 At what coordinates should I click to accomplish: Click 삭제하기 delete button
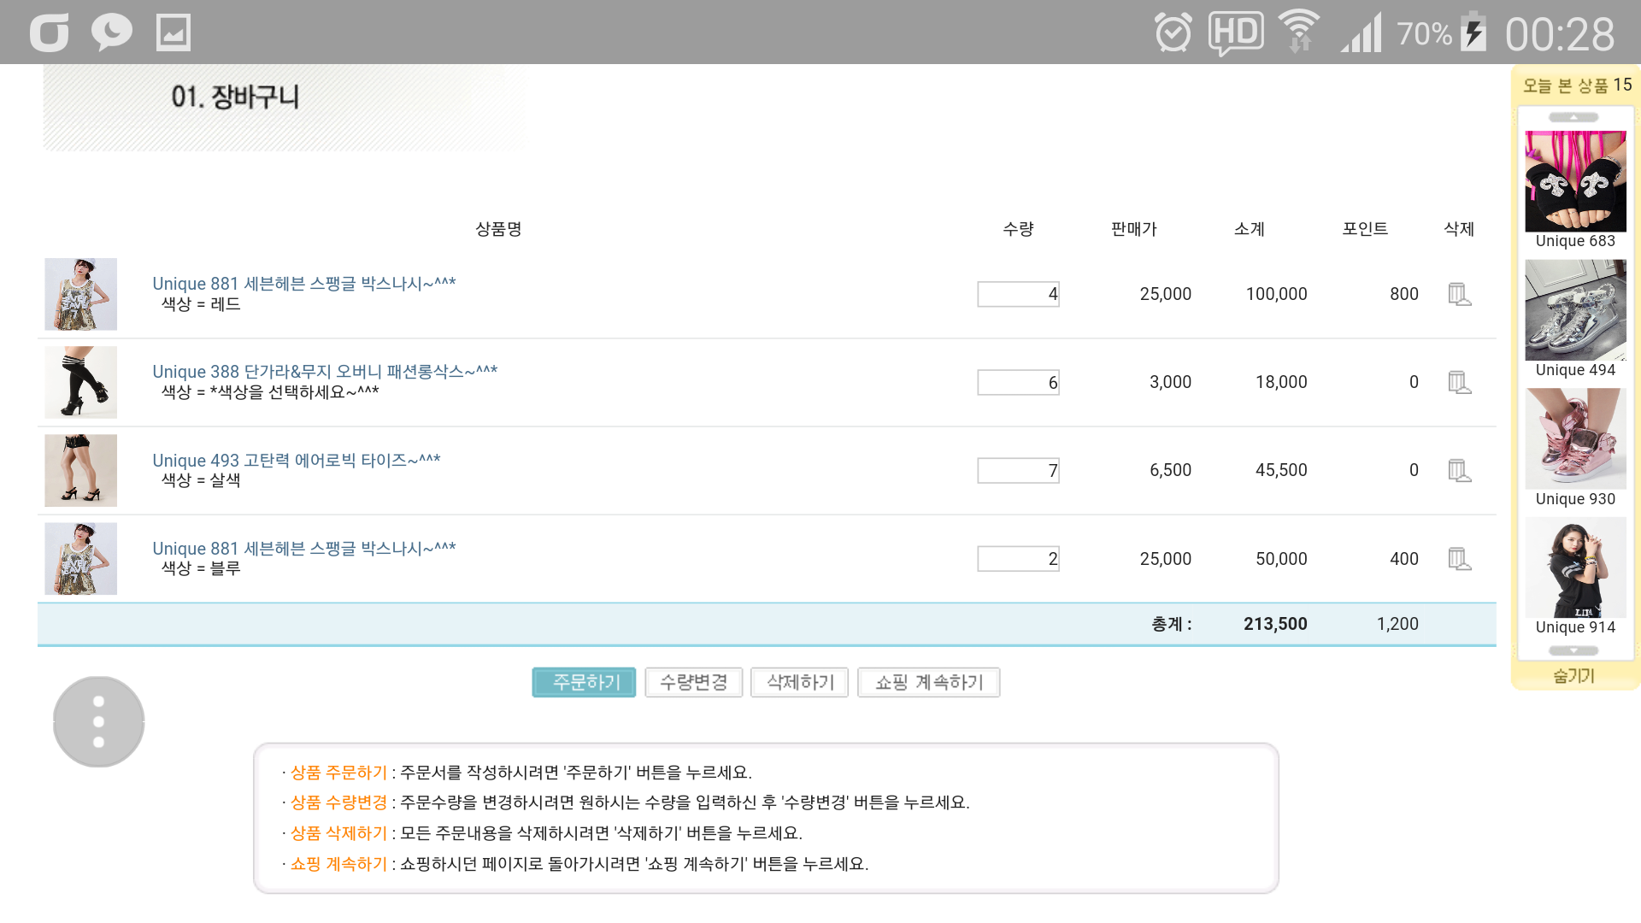(800, 683)
